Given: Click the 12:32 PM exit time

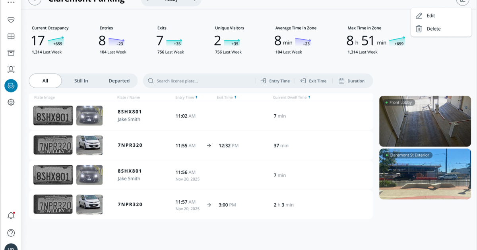Looking at the screenshot, I should pyautogui.click(x=229, y=146).
